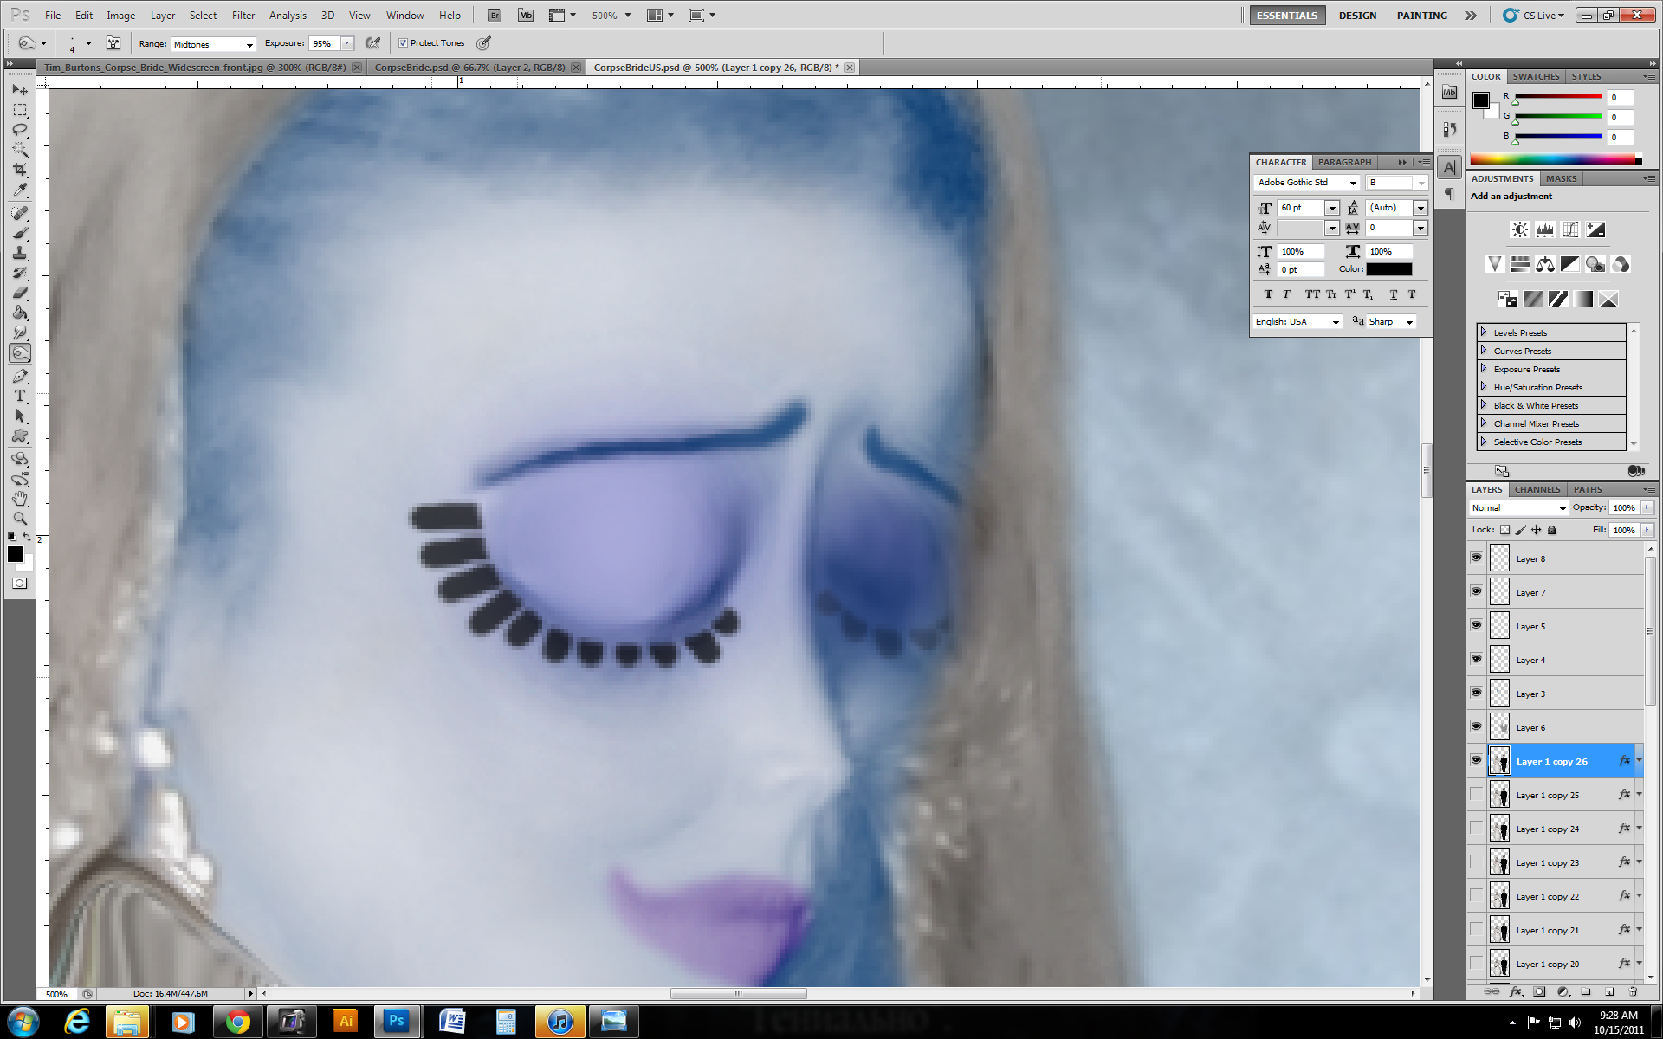1663x1039 pixels.
Task: Toggle Quick Mask mode icon
Action: 19,584
